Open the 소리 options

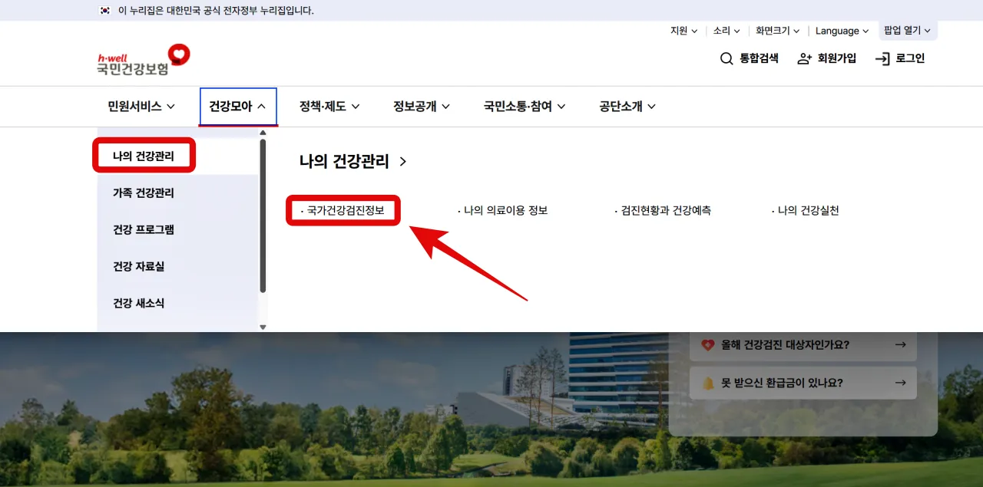[725, 31]
